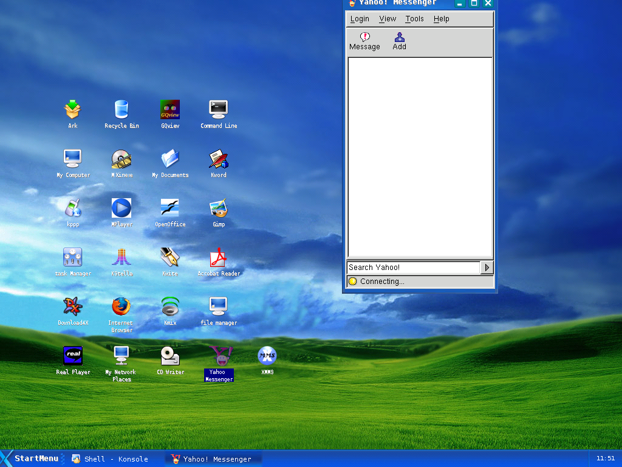The height and width of the screenshot is (467, 622).
Task: Launch the CD Writer desktop icon
Action: click(170, 356)
